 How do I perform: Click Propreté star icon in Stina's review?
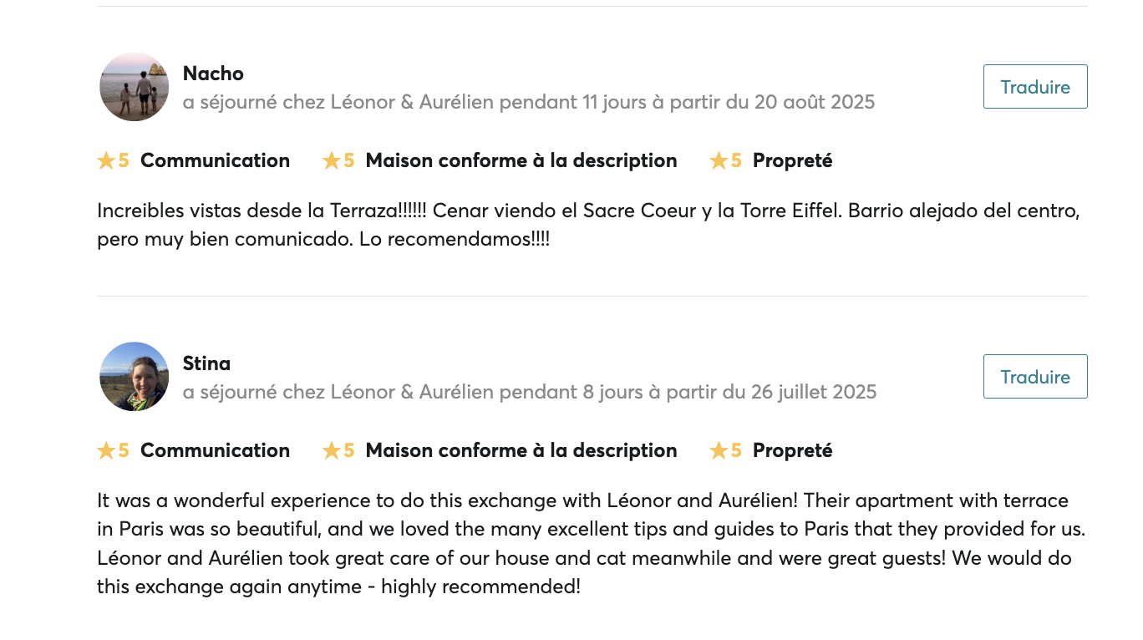(719, 450)
